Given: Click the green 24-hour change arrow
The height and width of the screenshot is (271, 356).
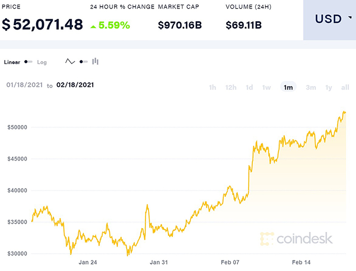Looking at the screenshot, I should click(94, 25).
